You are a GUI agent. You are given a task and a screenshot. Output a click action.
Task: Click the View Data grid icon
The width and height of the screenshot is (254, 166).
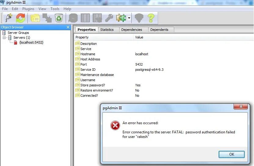point(85,18)
